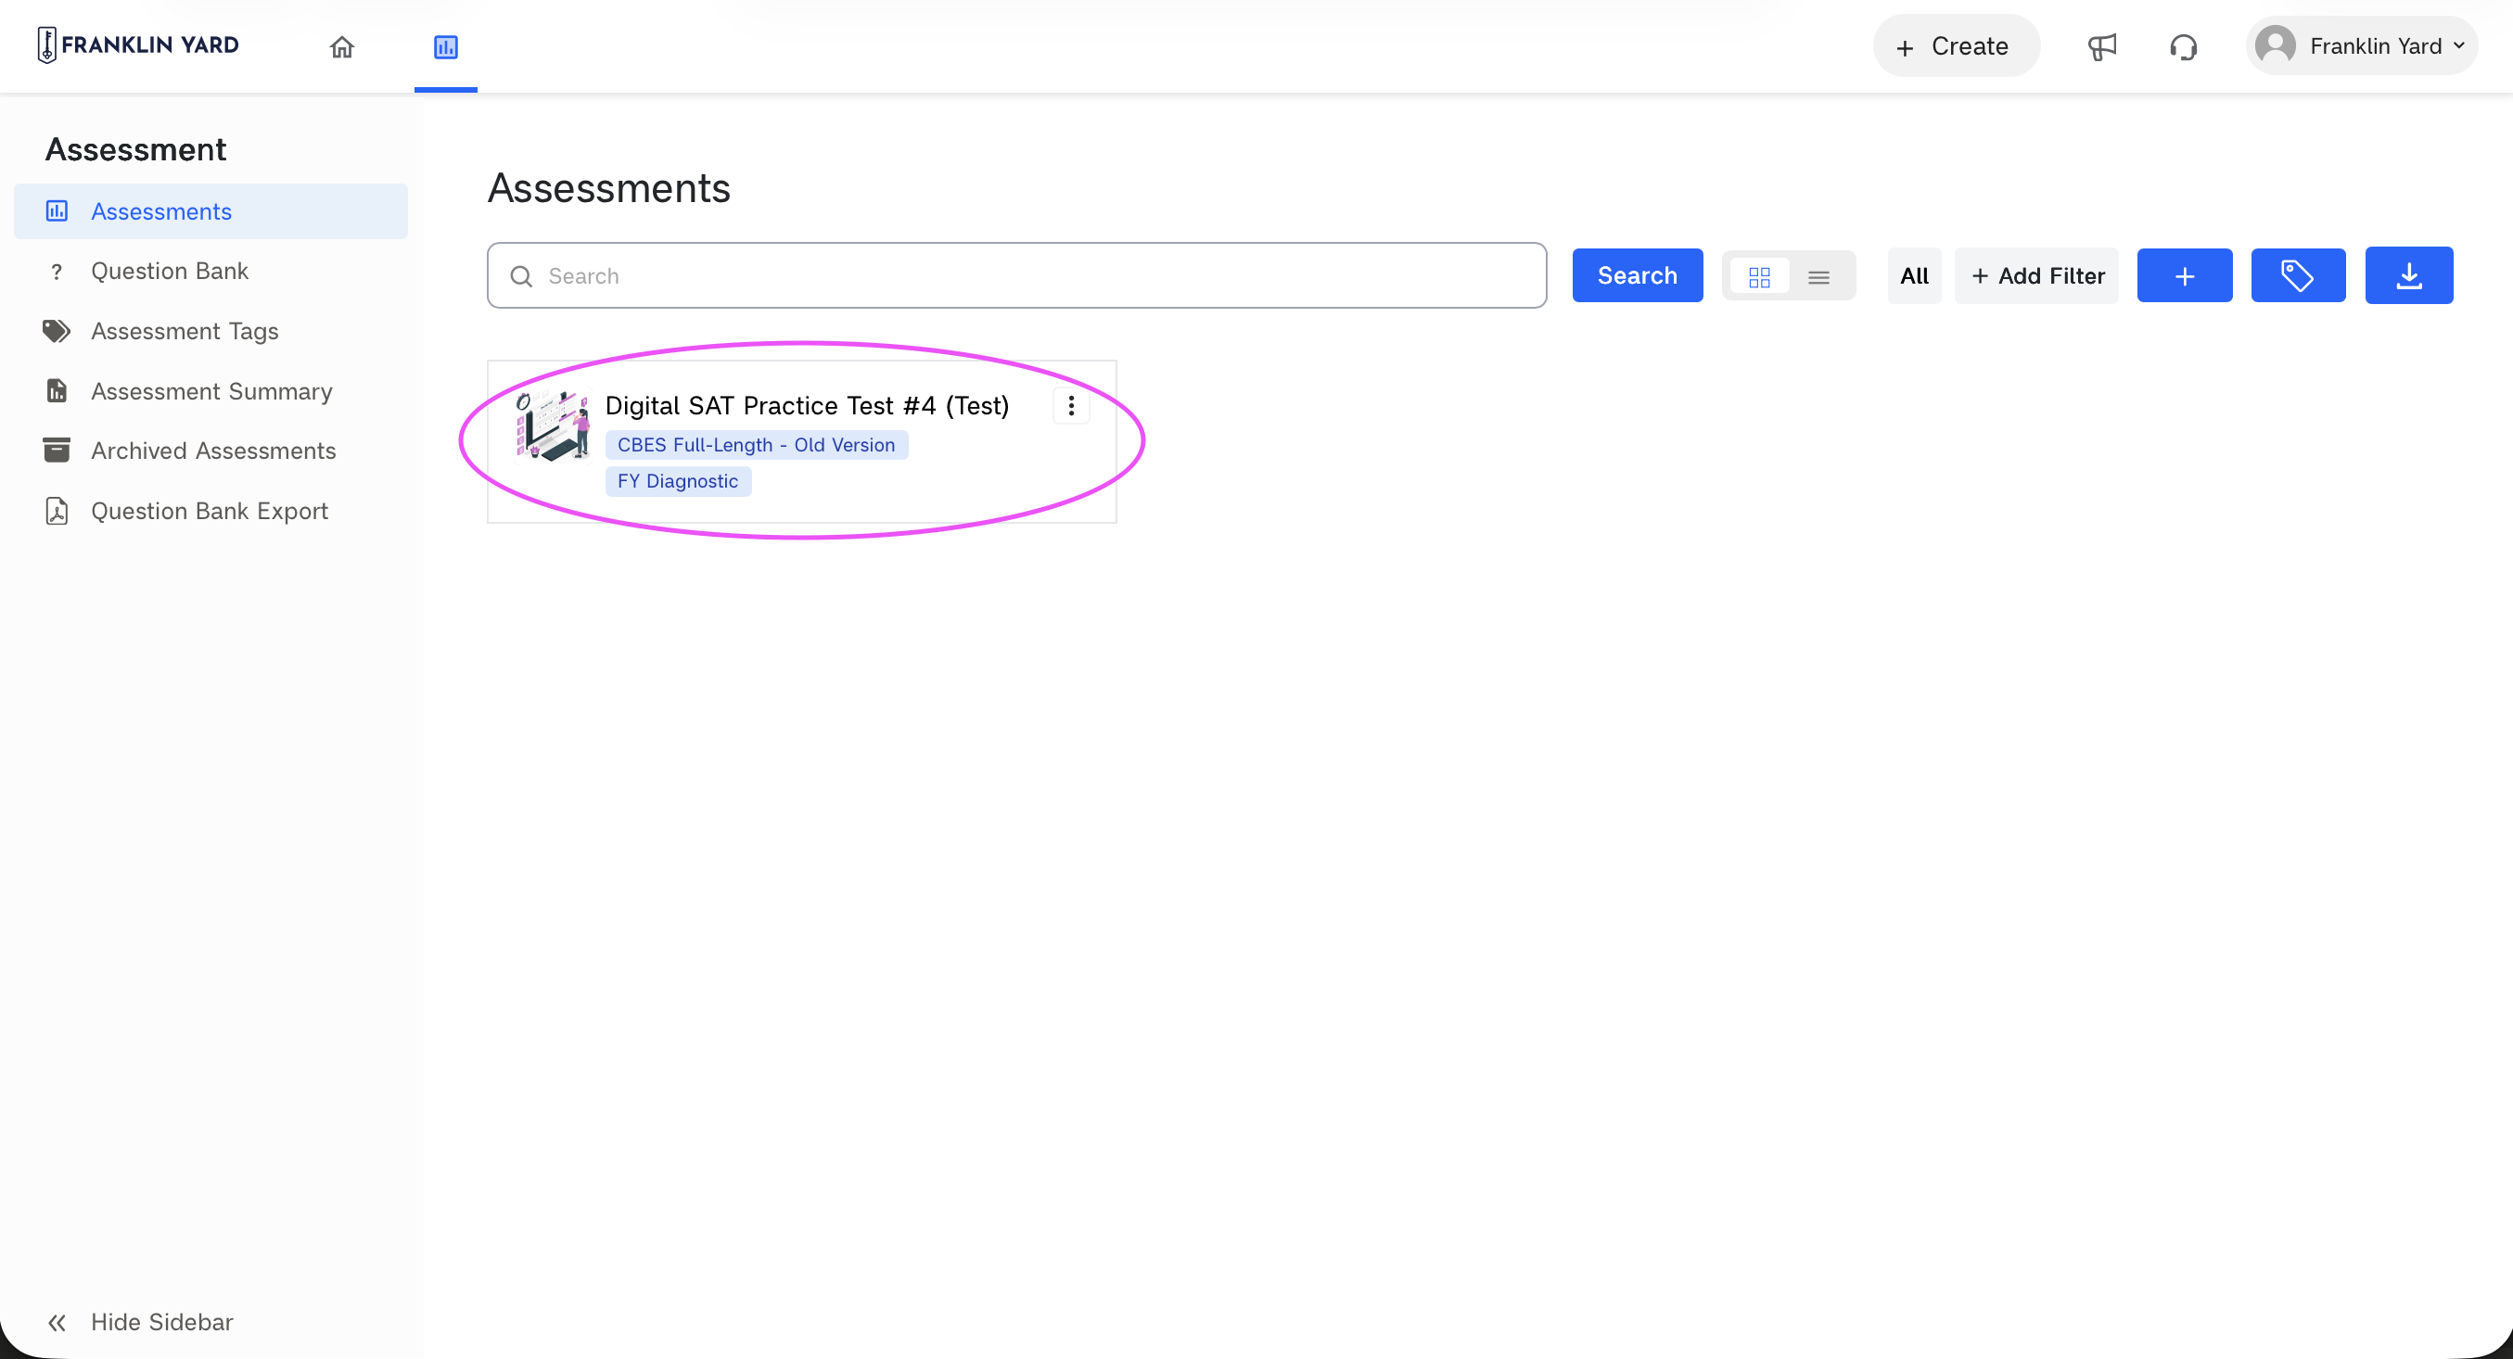Click the Digital SAT card thumbnail
The image size is (2513, 1359).
pos(552,425)
